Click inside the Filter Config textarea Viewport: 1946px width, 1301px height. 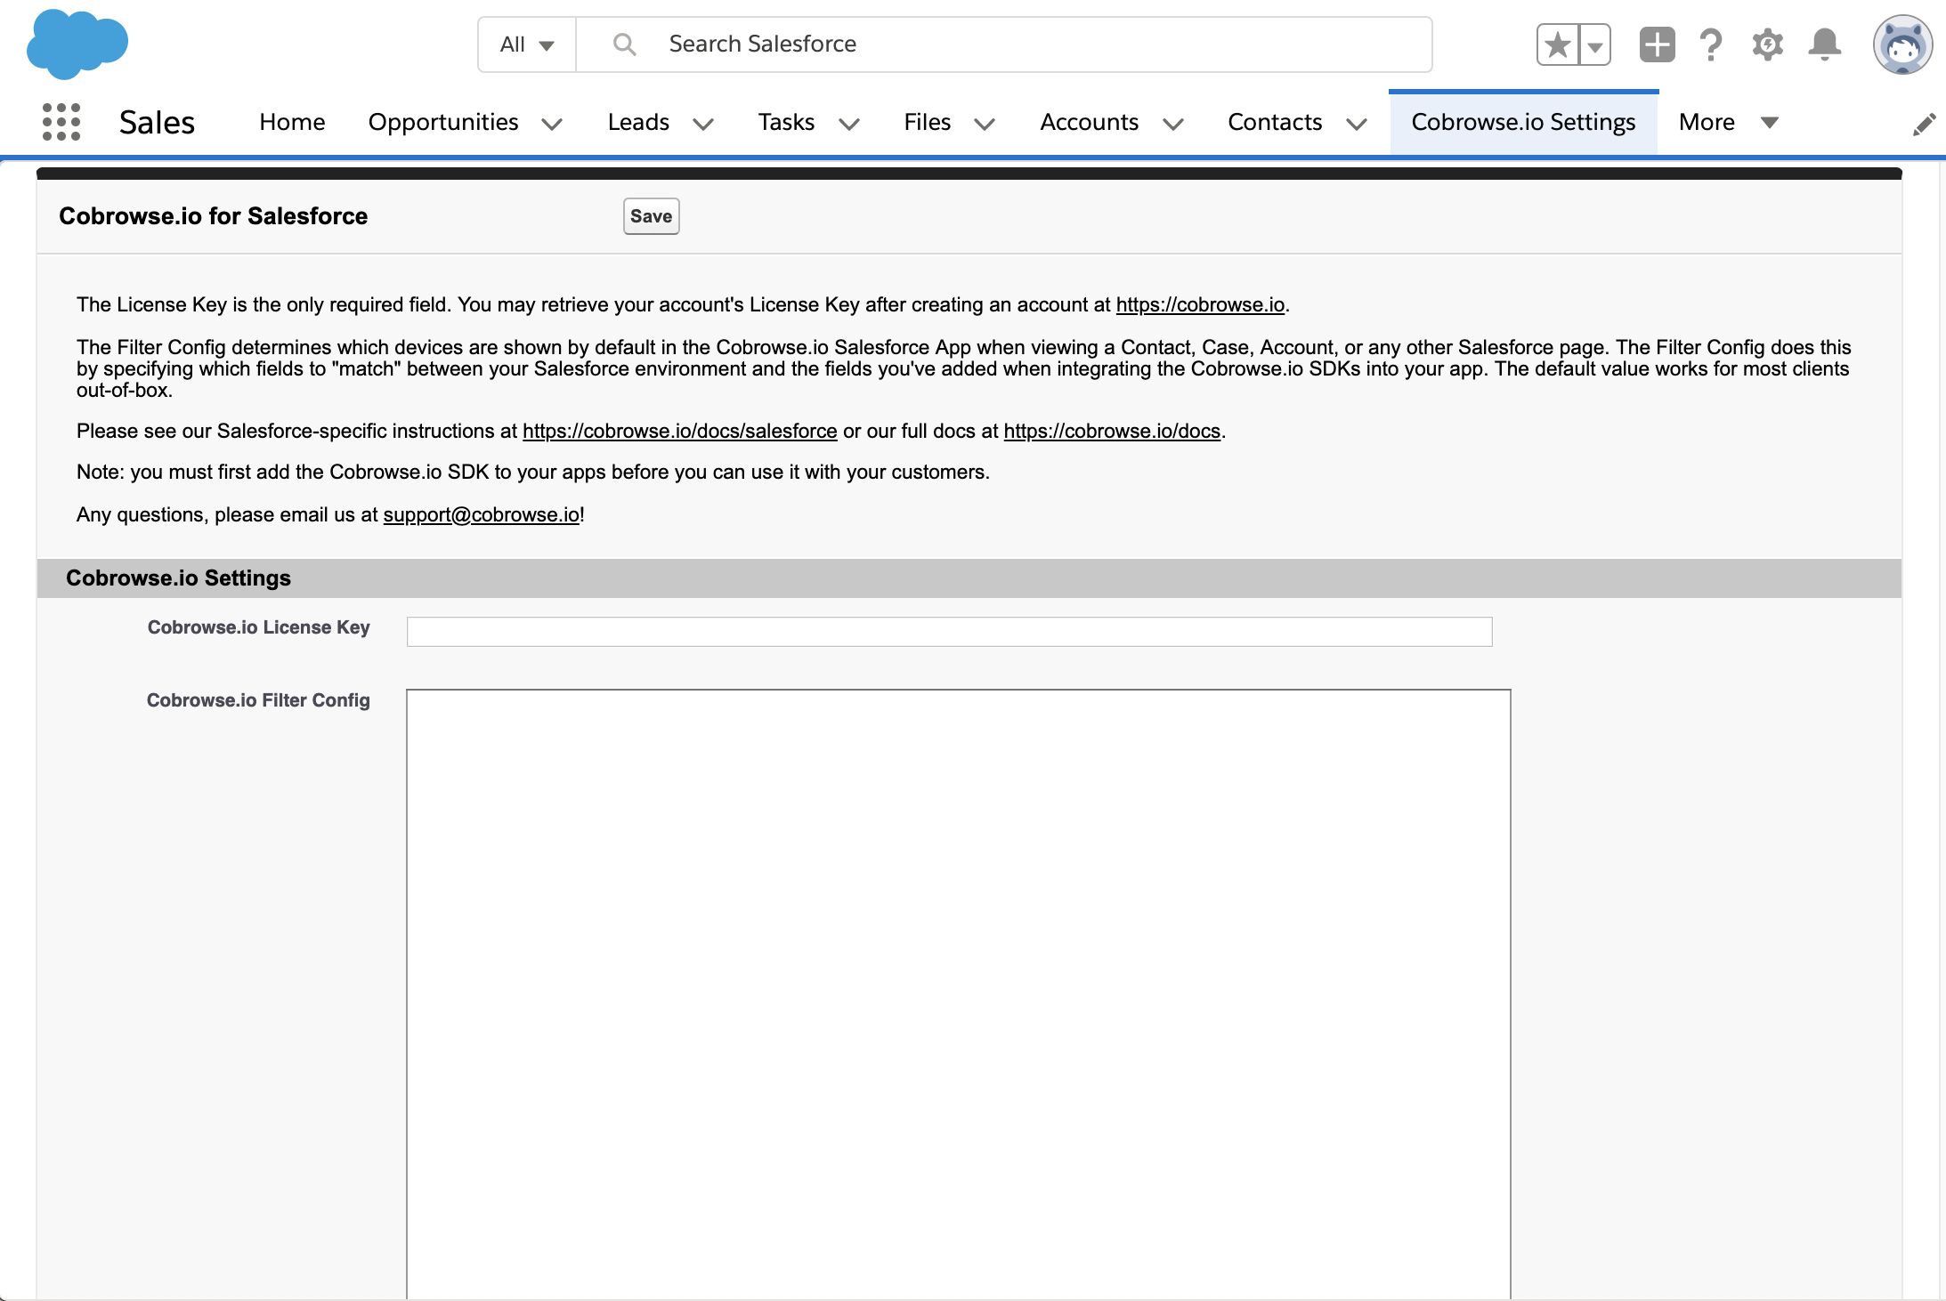tap(957, 979)
